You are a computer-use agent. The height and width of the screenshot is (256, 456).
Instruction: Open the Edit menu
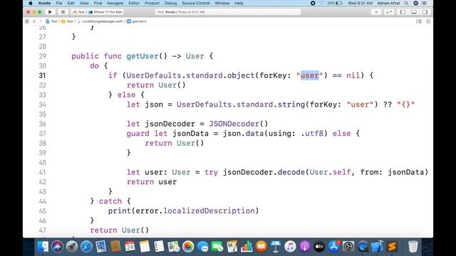(71, 3)
